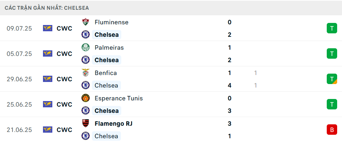This screenshot has height=141, width=342.
Task: Select highlighted Chelsea in the Palmeiras match
Action: [106, 60]
